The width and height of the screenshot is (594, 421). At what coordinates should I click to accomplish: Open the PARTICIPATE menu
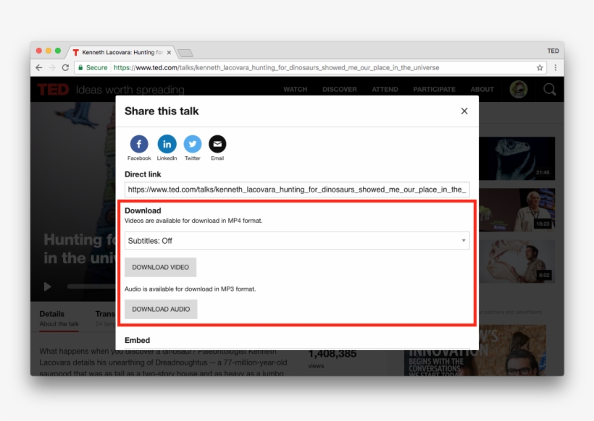tap(434, 90)
